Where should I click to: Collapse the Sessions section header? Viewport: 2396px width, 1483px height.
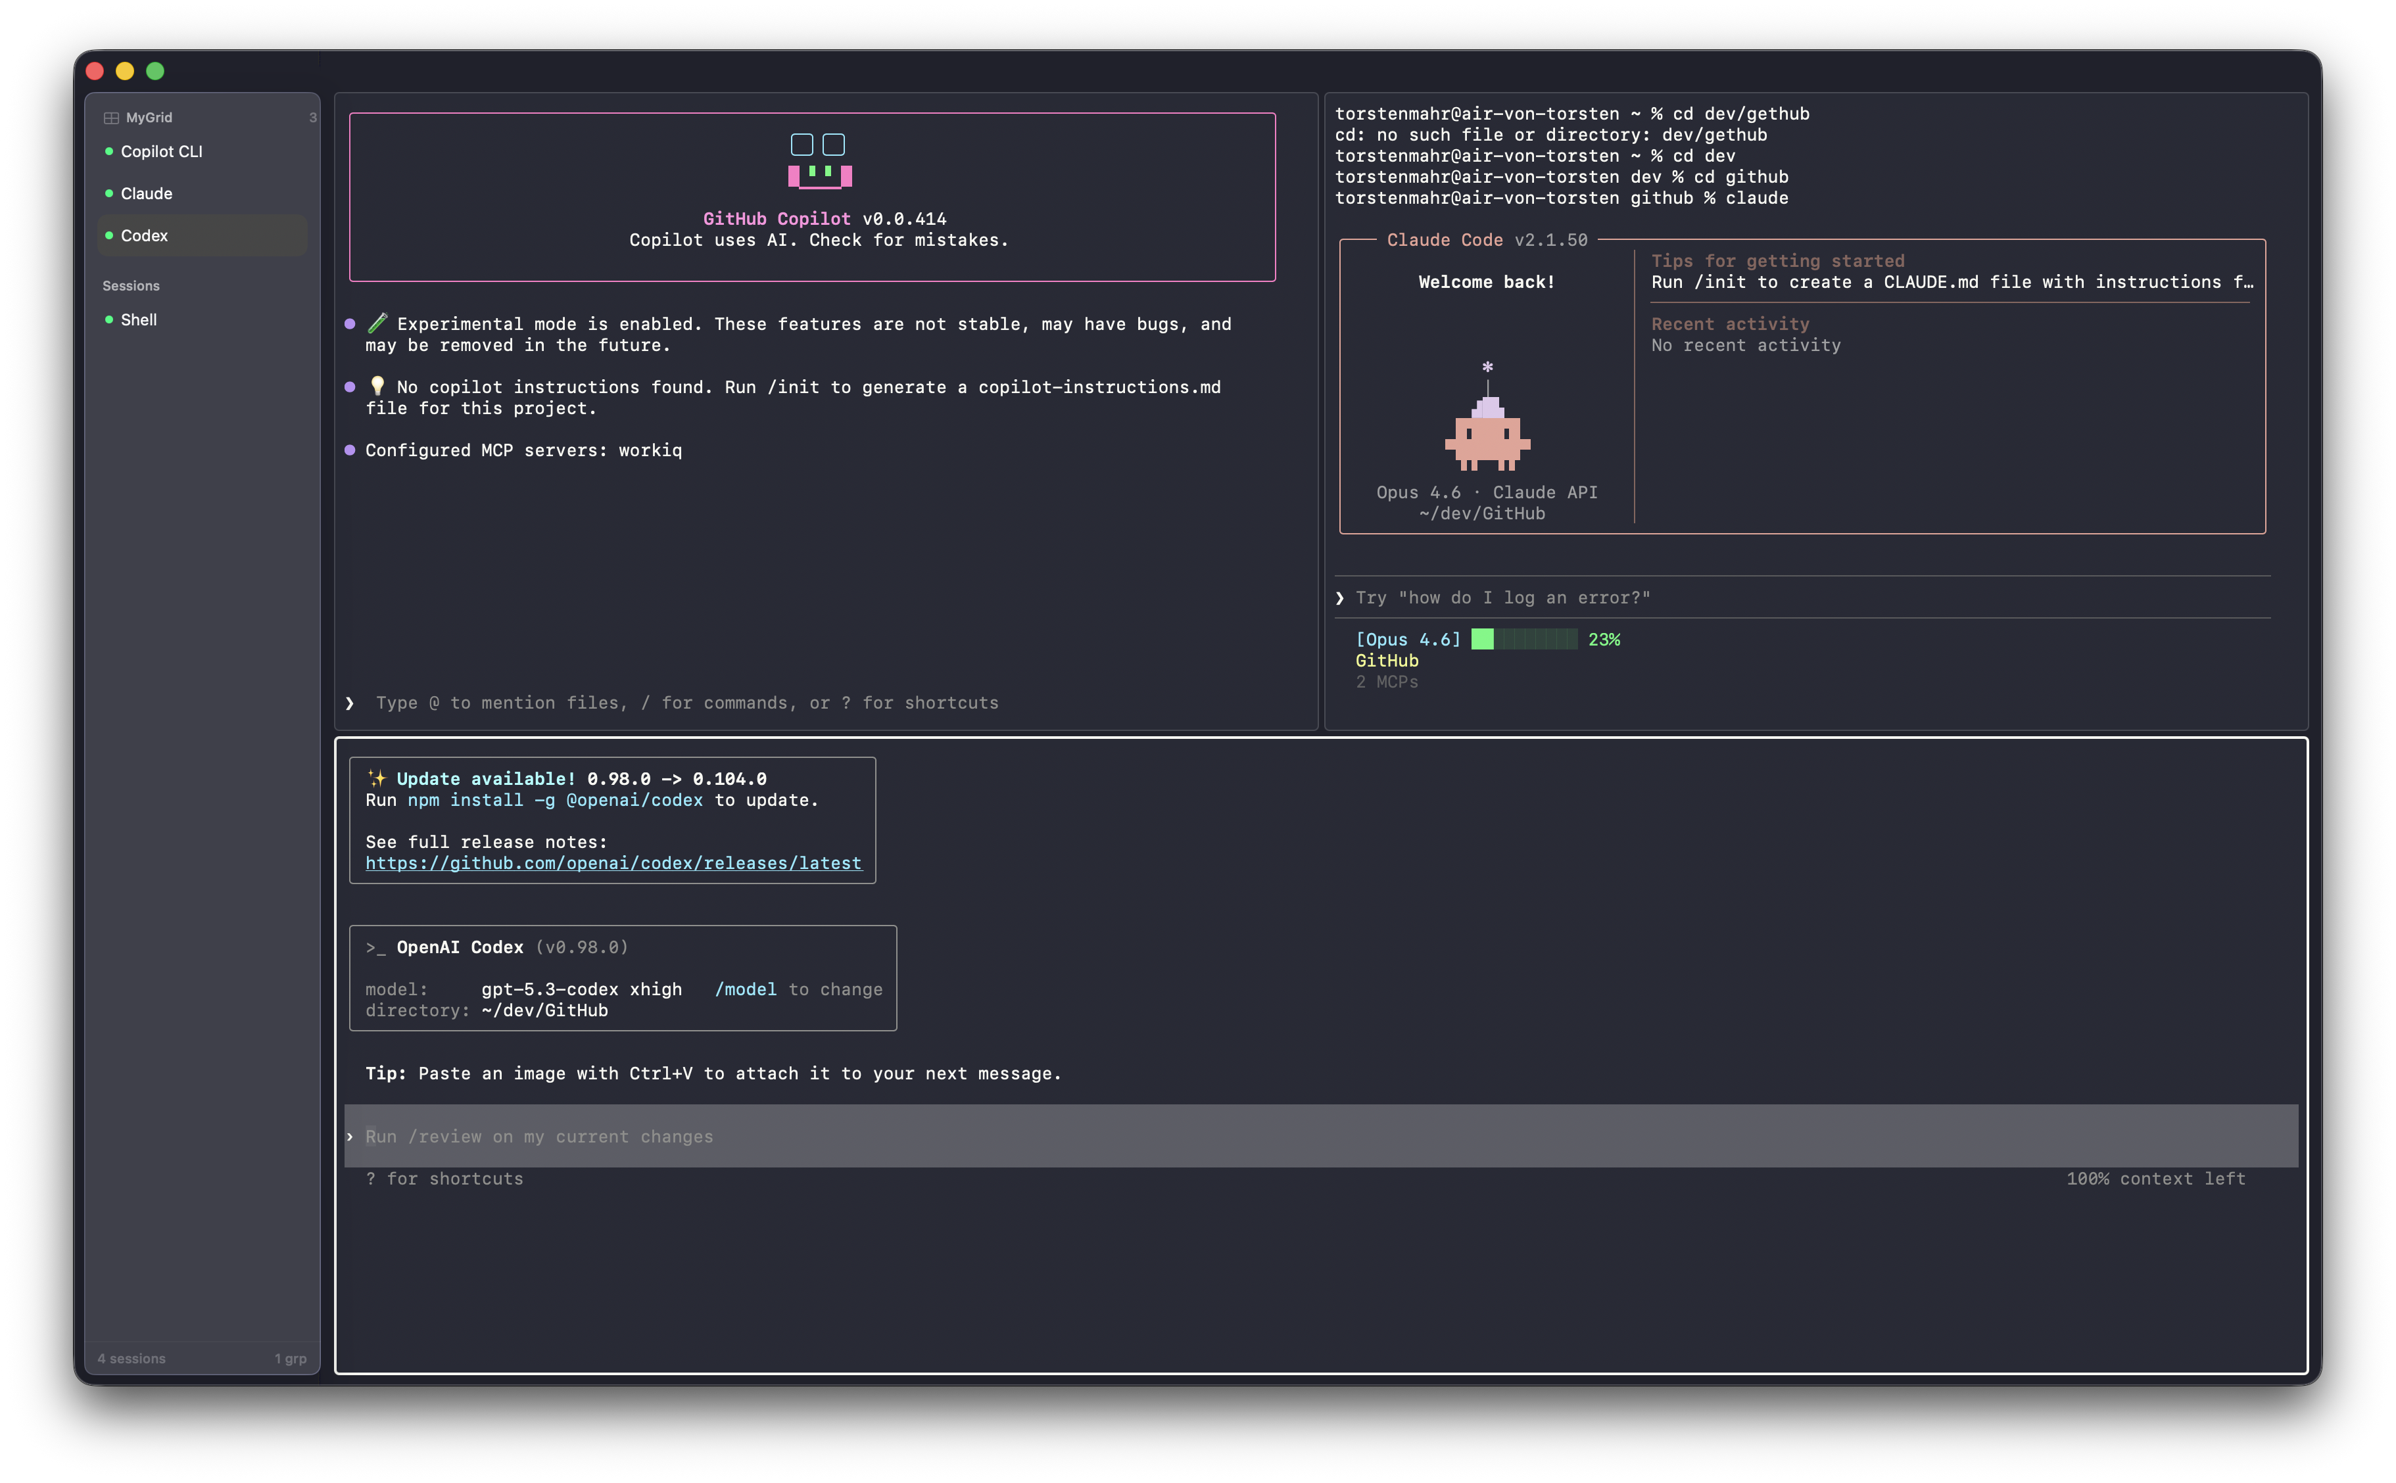(130, 285)
